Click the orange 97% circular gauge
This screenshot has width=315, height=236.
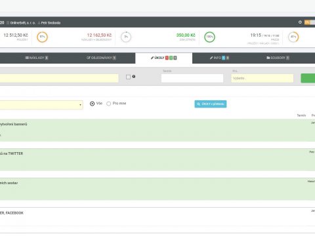(42, 37)
